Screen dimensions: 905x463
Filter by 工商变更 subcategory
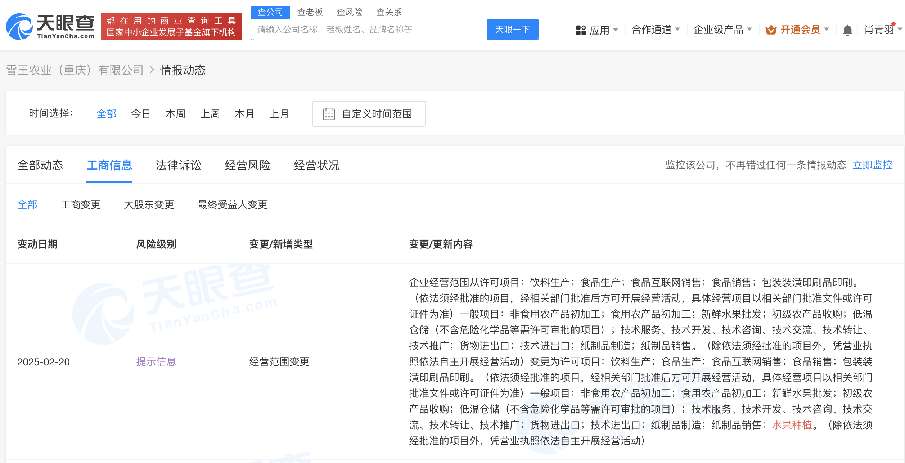(x=81, y=205)
